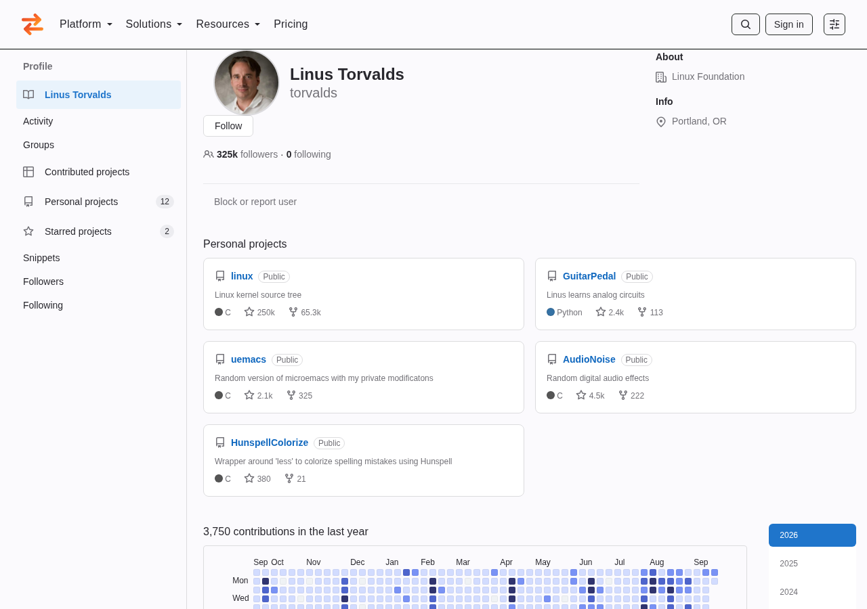Select Linus Torvalds profile sidebar item
Viewport: 867px width, 609px height.
[x=98, y=95]
